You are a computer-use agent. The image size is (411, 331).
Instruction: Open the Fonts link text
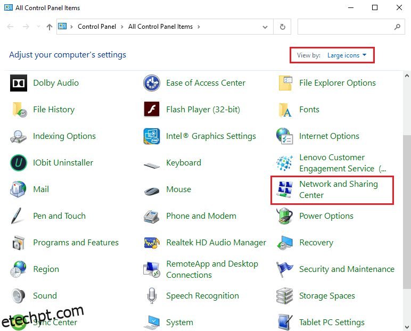point(309,110)
